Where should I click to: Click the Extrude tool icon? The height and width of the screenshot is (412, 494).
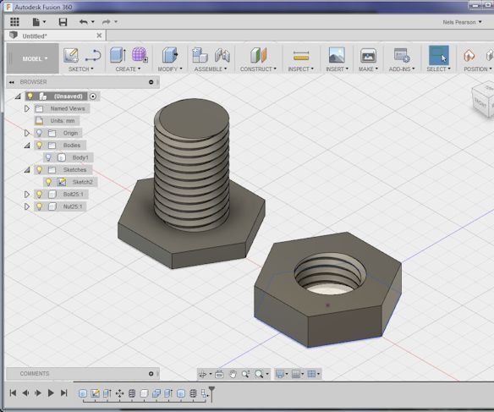click(118, 55)
